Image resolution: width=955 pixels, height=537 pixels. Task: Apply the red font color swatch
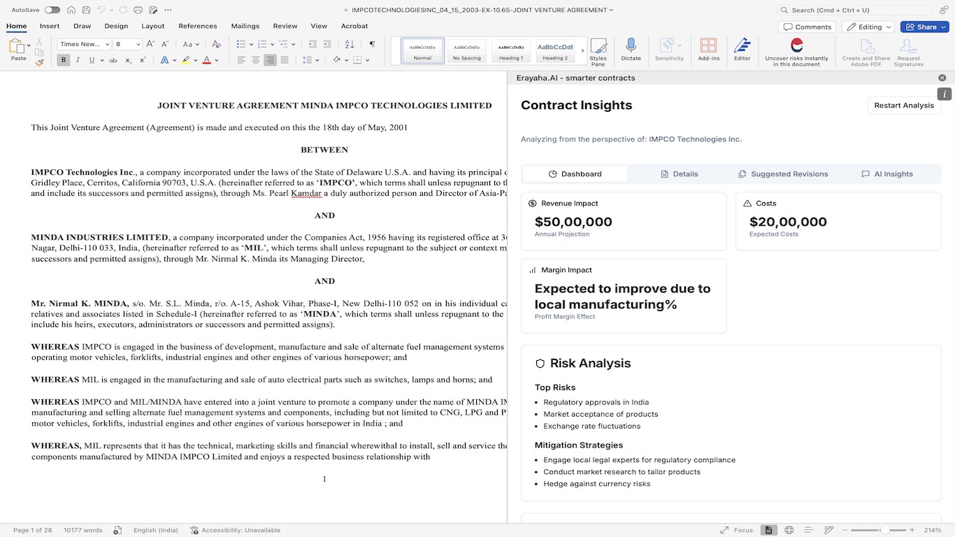point(206,60)
